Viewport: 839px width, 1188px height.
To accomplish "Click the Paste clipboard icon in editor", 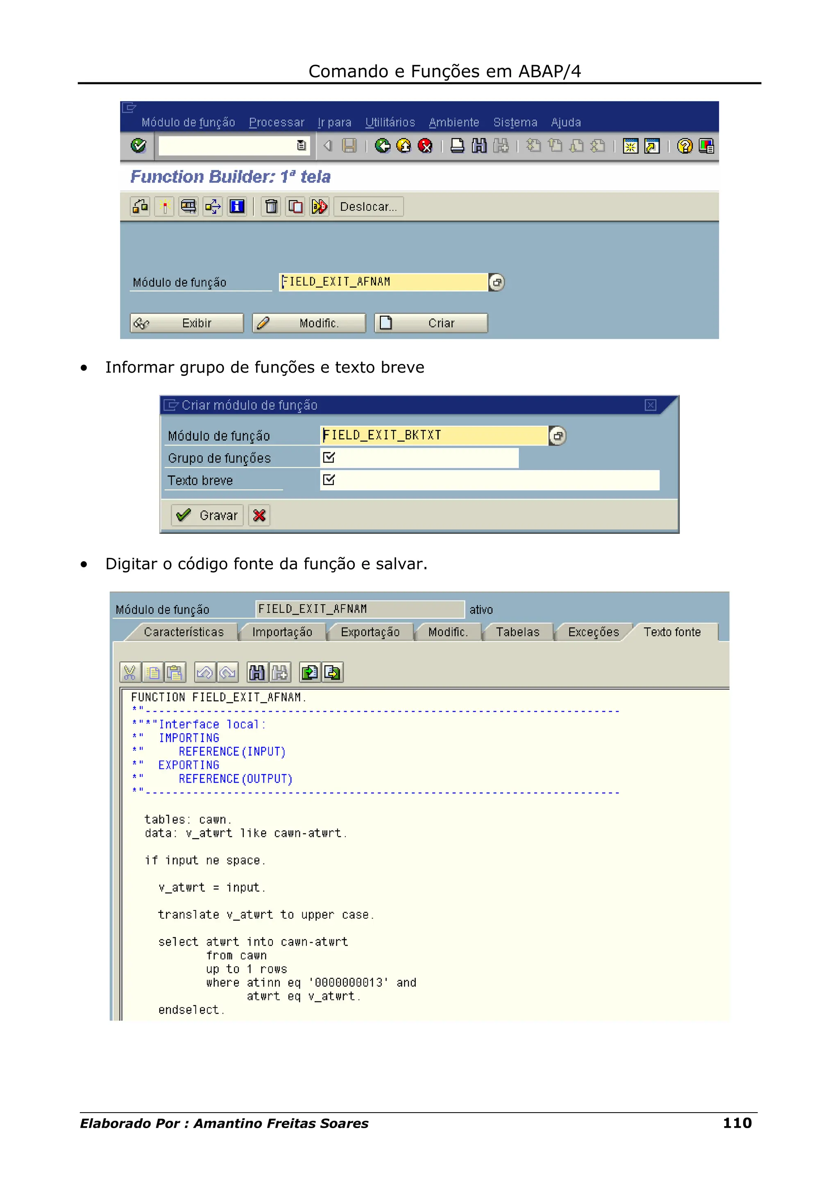I will [175, 673].
